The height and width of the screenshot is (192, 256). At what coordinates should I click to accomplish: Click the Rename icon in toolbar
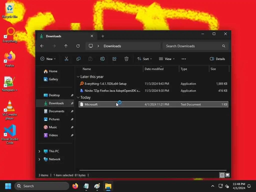[102, 59]
